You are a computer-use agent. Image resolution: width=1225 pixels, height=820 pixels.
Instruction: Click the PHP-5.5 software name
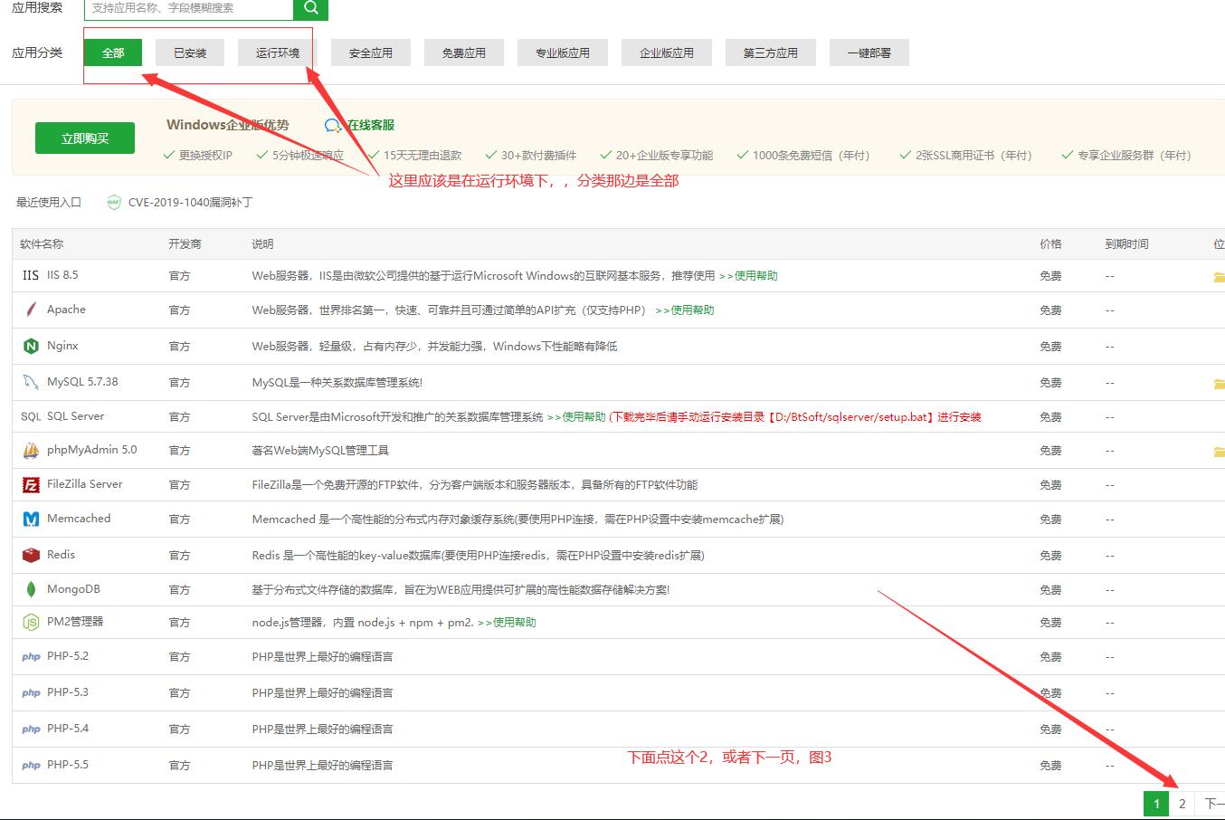point(68,765)
